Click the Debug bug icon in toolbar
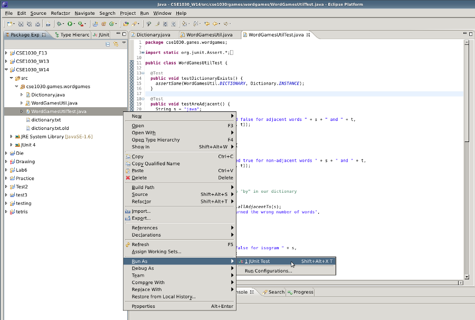 [x=59, y=24]
